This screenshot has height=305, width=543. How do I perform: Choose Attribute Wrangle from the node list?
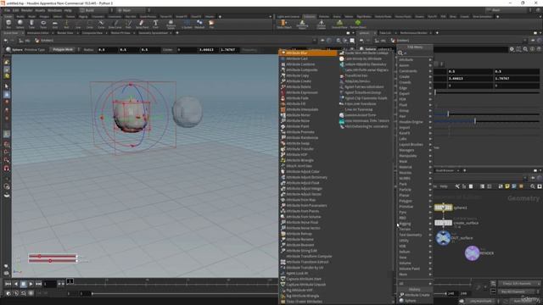tap(308, 160)
